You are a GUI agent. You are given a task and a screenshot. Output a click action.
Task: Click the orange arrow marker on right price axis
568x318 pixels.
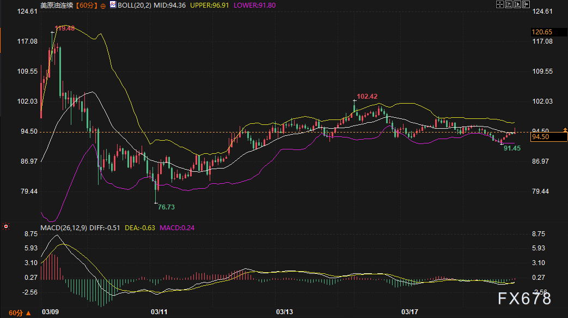(565, 130)
